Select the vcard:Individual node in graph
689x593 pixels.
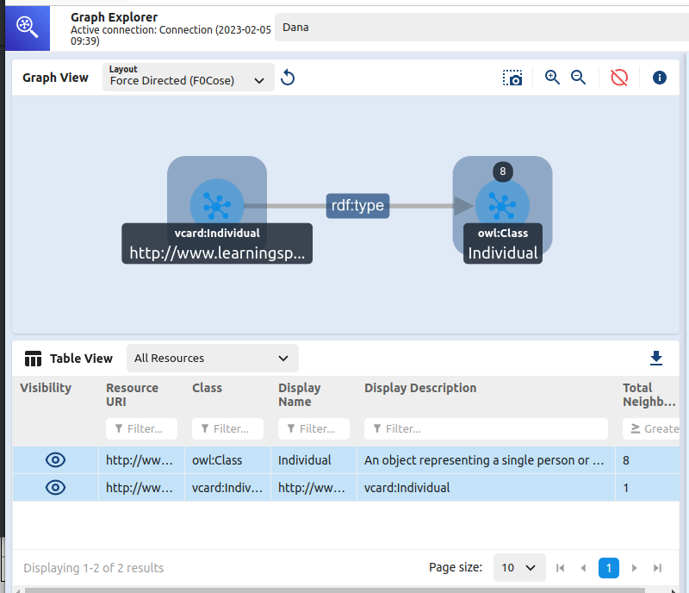click(217, 205)
